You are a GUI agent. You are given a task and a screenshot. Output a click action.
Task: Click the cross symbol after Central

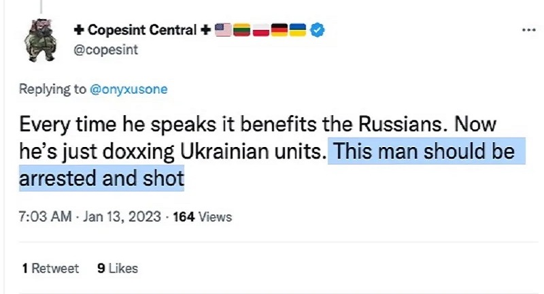tap(205, 30)
